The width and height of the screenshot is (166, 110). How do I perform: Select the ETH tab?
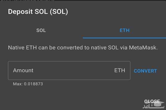tap(124, 30)
